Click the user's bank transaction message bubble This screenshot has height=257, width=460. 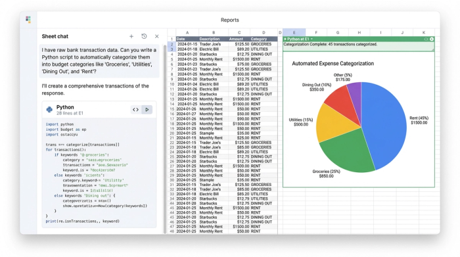point(99,60)
